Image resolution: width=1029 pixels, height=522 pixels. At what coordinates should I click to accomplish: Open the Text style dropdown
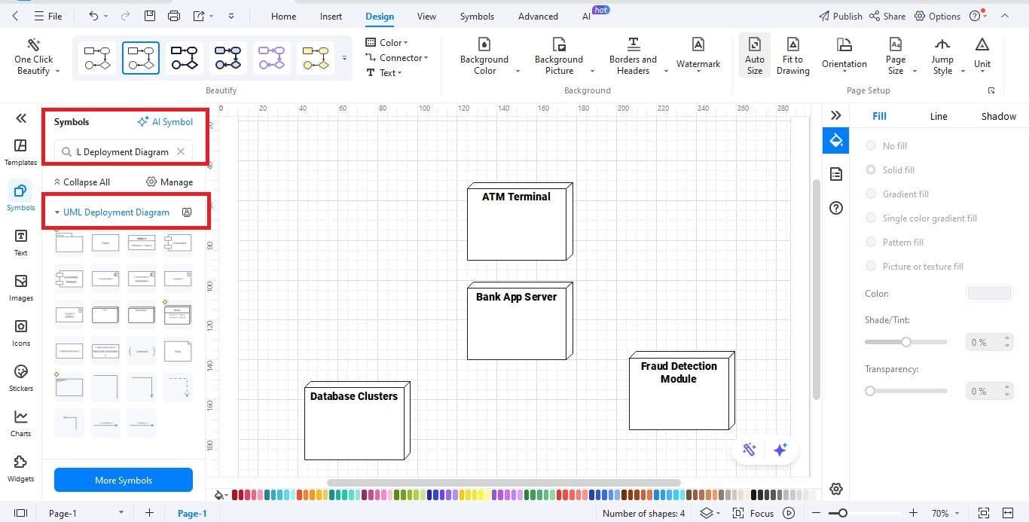[384, 72]
